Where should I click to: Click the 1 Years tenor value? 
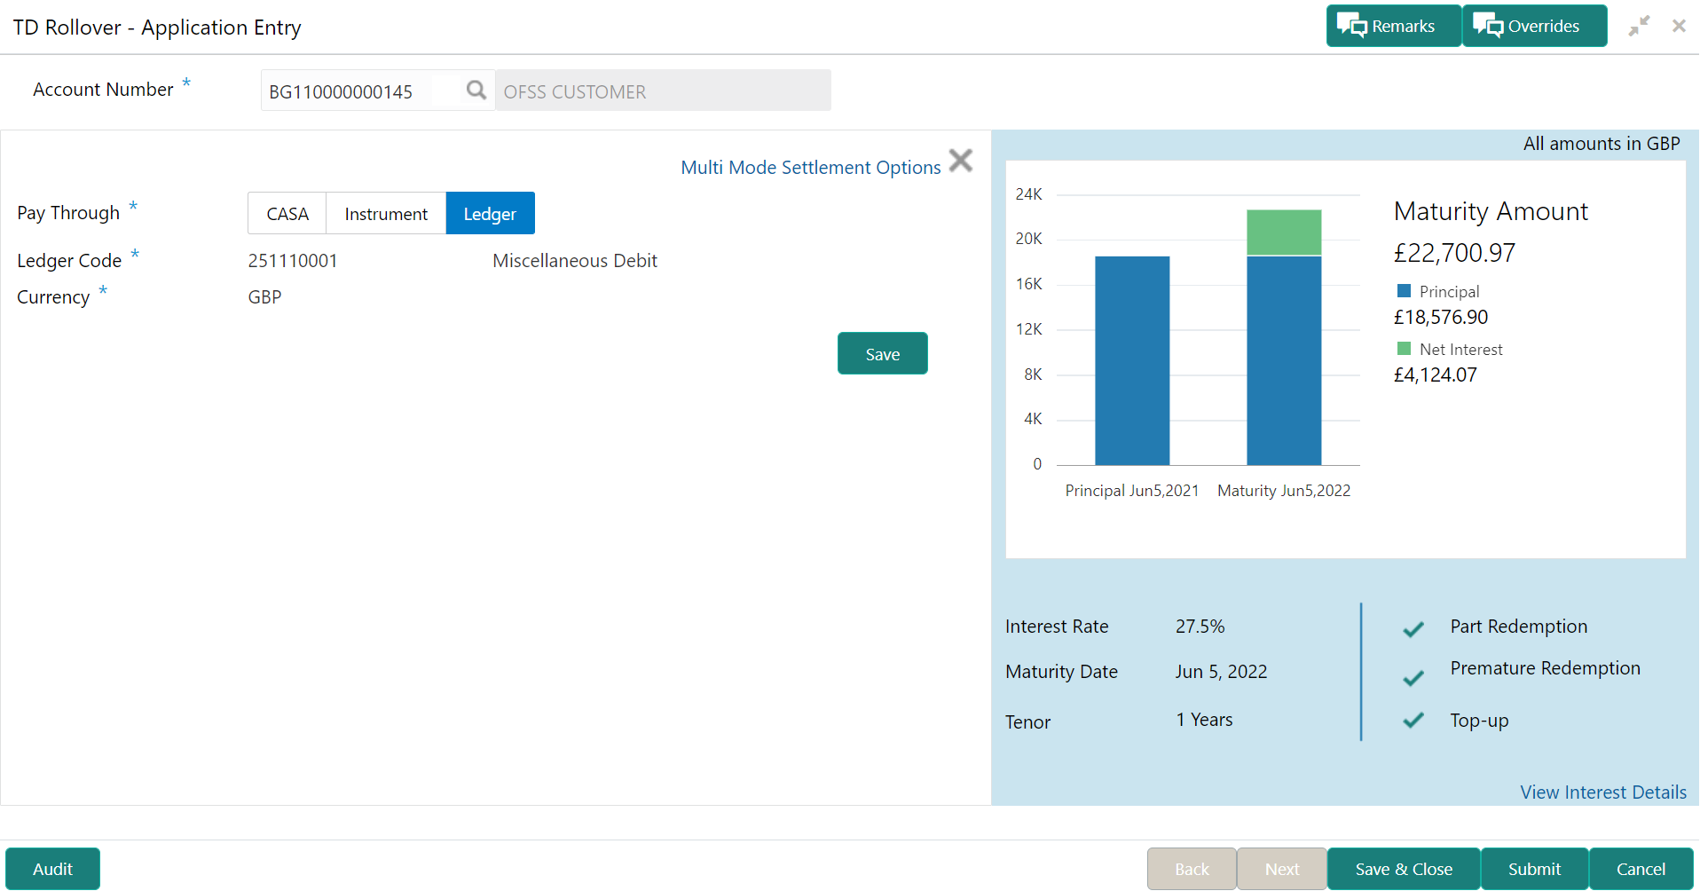pyautogui.click(x=1205, y=719)
